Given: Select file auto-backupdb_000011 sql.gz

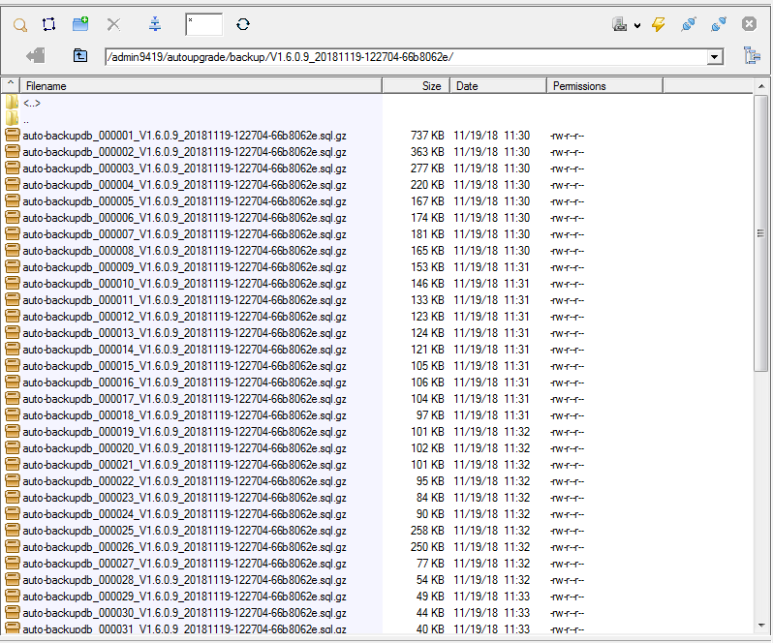Looking at the screenshot, I should tap(184, 300).
